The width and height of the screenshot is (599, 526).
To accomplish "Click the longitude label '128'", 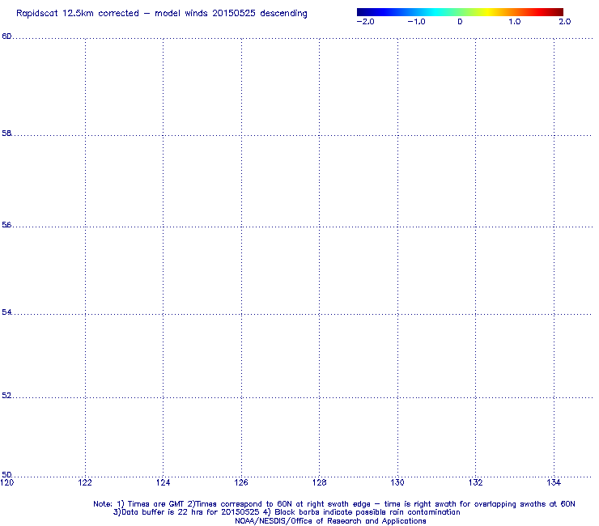I will (320, 482).
